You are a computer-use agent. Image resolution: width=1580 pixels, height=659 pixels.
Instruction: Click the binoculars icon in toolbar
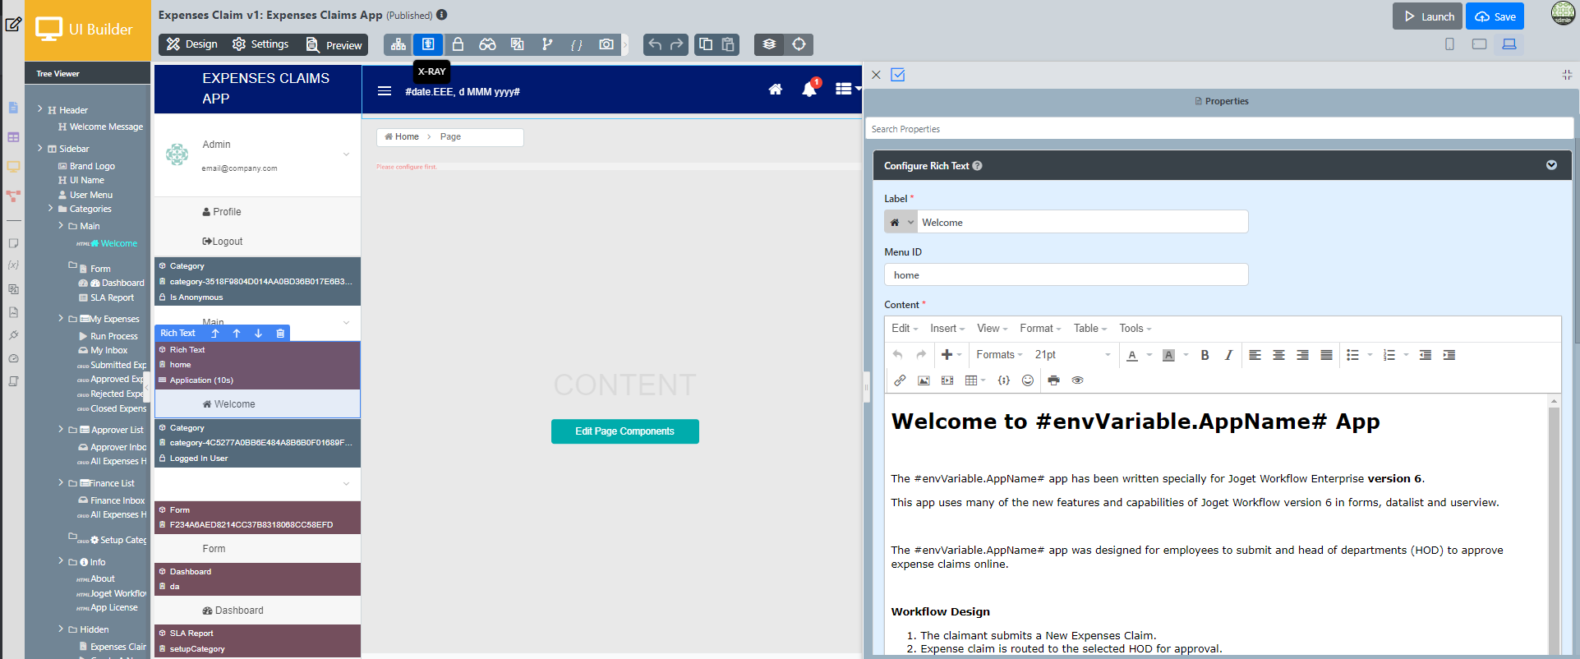tap(487, 44)
